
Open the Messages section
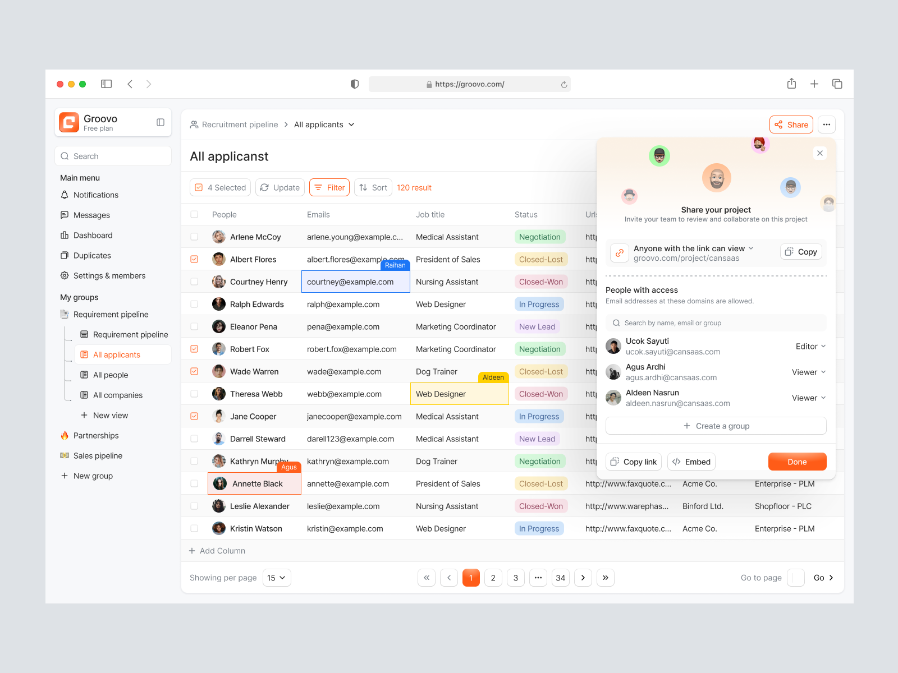[x=91, y=215]
